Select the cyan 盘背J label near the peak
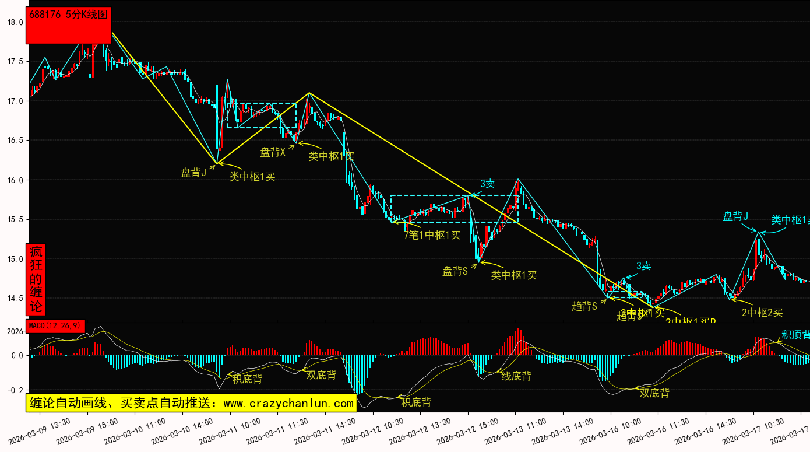This screenshot has height=452, width=810. (x=735, y=217)
